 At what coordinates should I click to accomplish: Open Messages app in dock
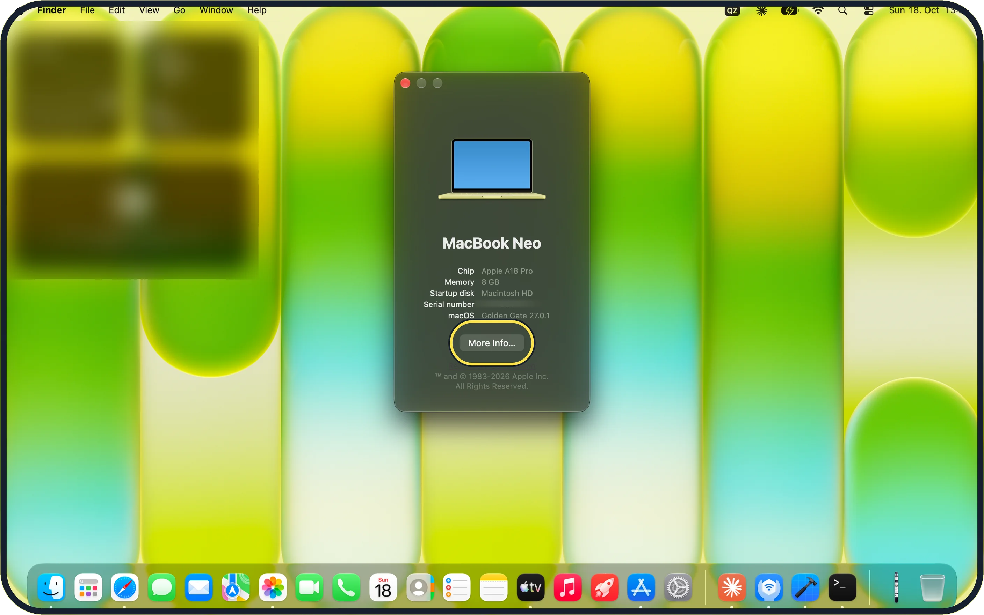(162, 587)
